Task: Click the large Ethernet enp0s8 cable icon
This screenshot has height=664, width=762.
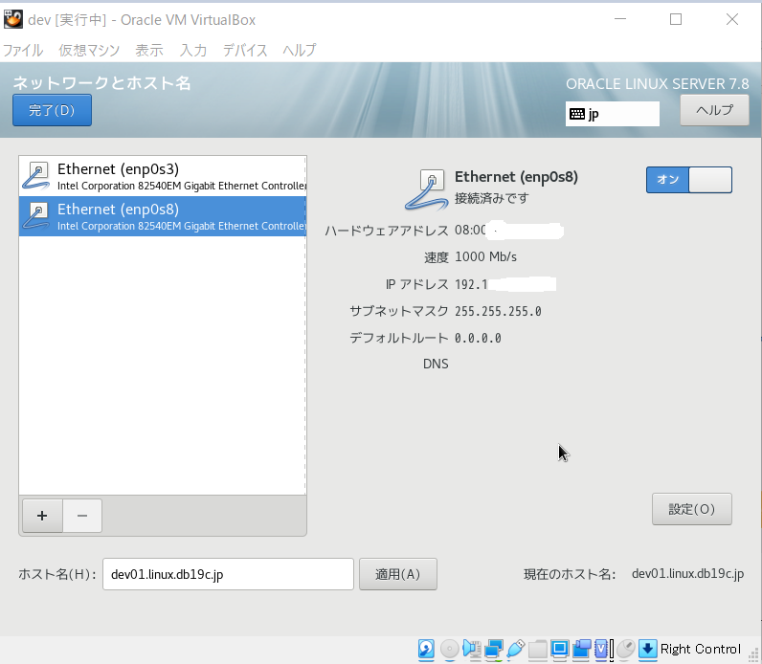Action: coord(425,190)
